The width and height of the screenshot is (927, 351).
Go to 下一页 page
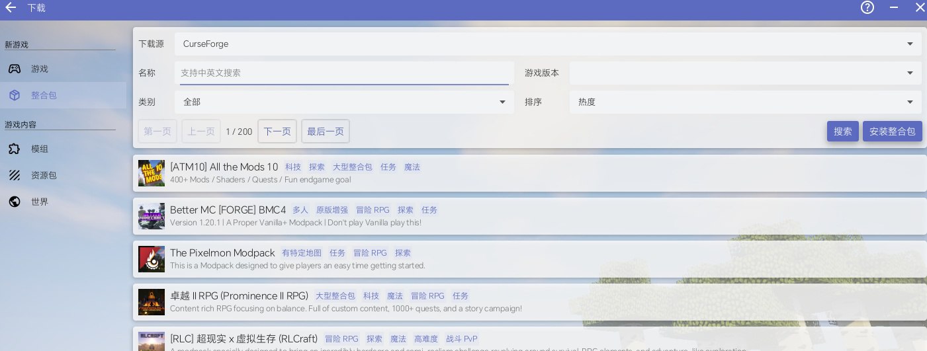[x=277, y=132]
